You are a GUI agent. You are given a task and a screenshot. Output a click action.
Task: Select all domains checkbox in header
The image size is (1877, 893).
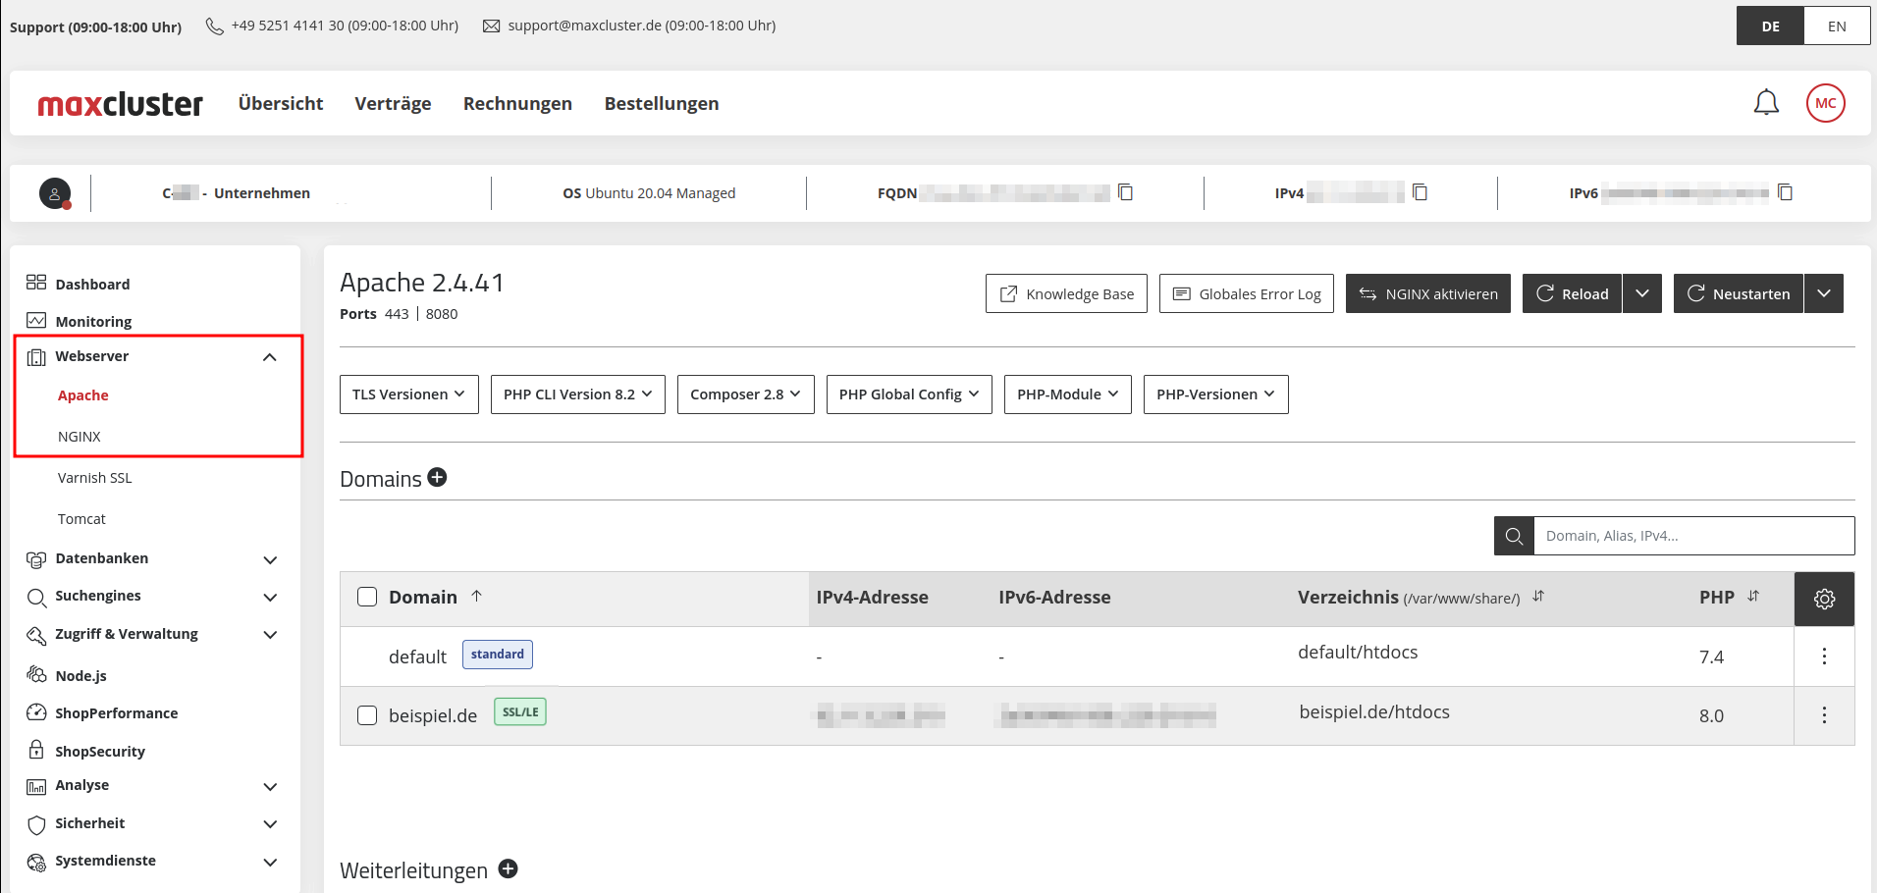pos(367,597)
